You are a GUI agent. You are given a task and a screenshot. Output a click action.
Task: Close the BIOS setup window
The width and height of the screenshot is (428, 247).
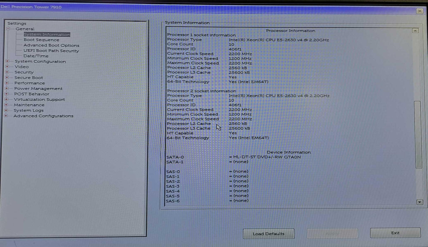[420, 11]
